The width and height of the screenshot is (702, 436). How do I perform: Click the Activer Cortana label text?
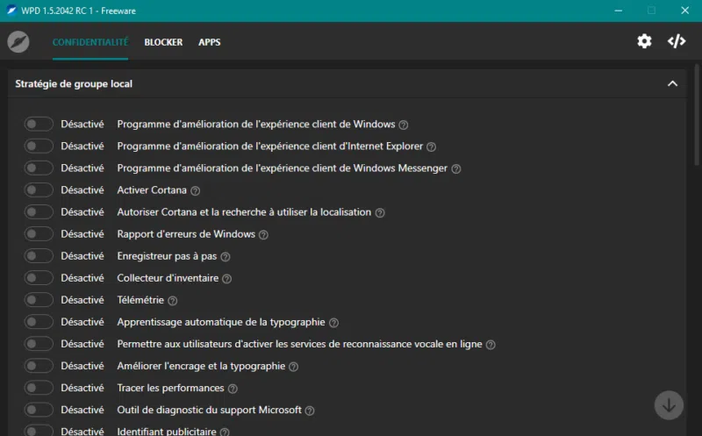[152, 189]
